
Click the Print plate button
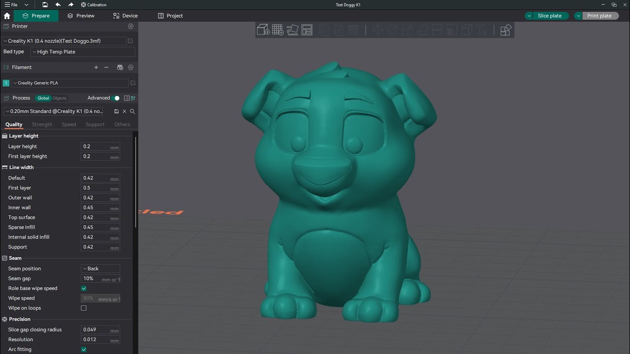point(599,16)
